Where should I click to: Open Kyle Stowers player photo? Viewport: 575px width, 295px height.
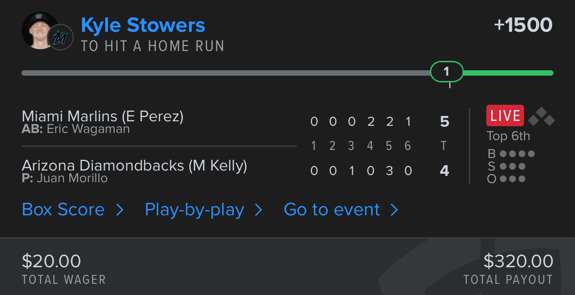[39, 30]
